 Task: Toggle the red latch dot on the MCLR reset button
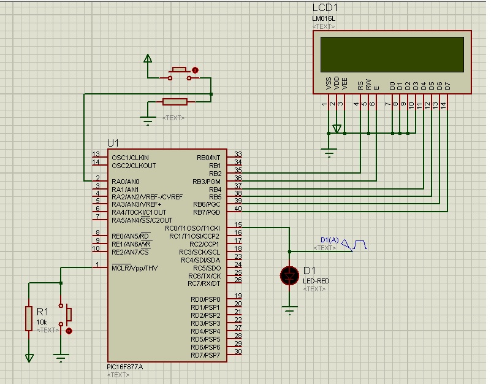click(x=69, y=331)
